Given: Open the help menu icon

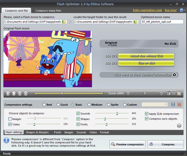Looking at the screenshot, I should (x=182, y=10).
